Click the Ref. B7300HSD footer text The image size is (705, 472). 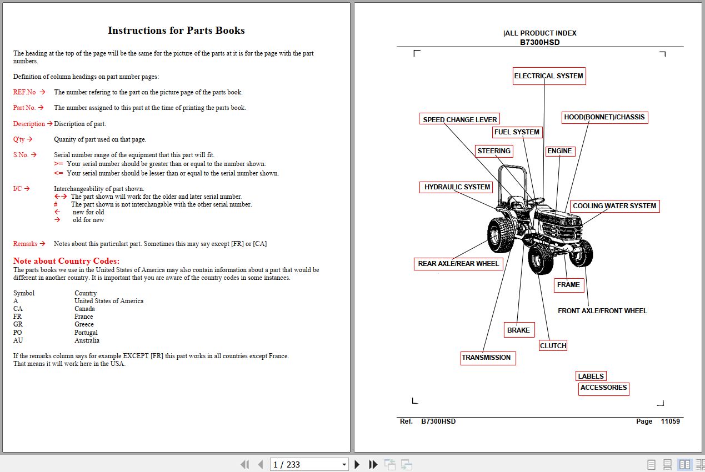pyautogui.click(x=428, y=421)
